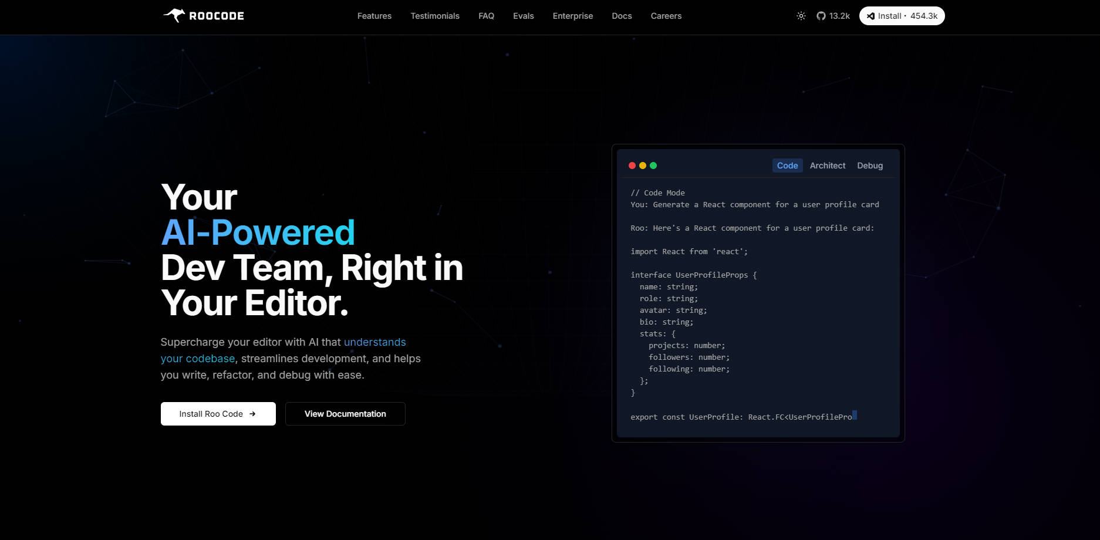Click the Roo Code kangaroo logo
Viewport: 1100px width, 540px height.
point(174,15)
